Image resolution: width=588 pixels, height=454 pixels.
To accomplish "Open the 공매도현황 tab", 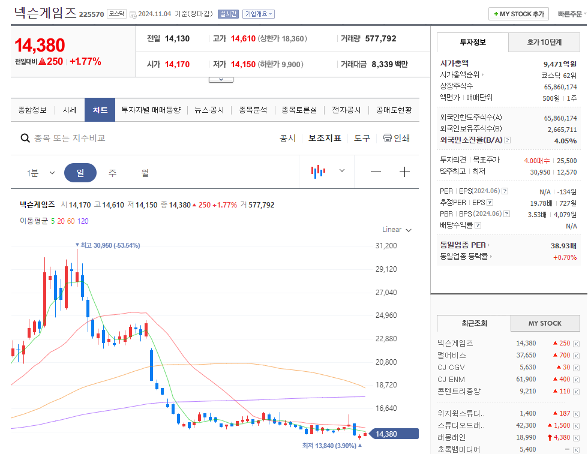I will click(394, 110).
